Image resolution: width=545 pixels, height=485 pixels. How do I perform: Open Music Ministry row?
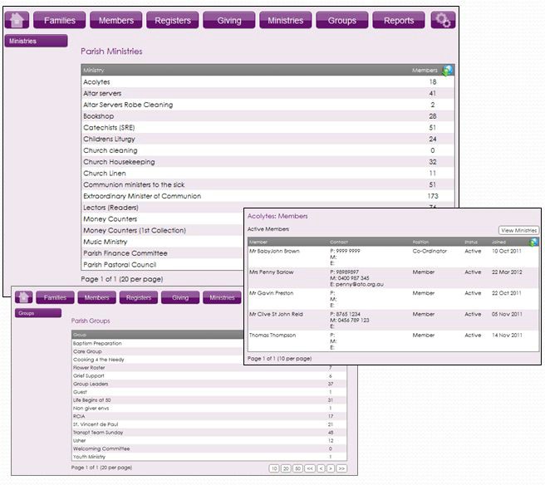tap(163, 242)
